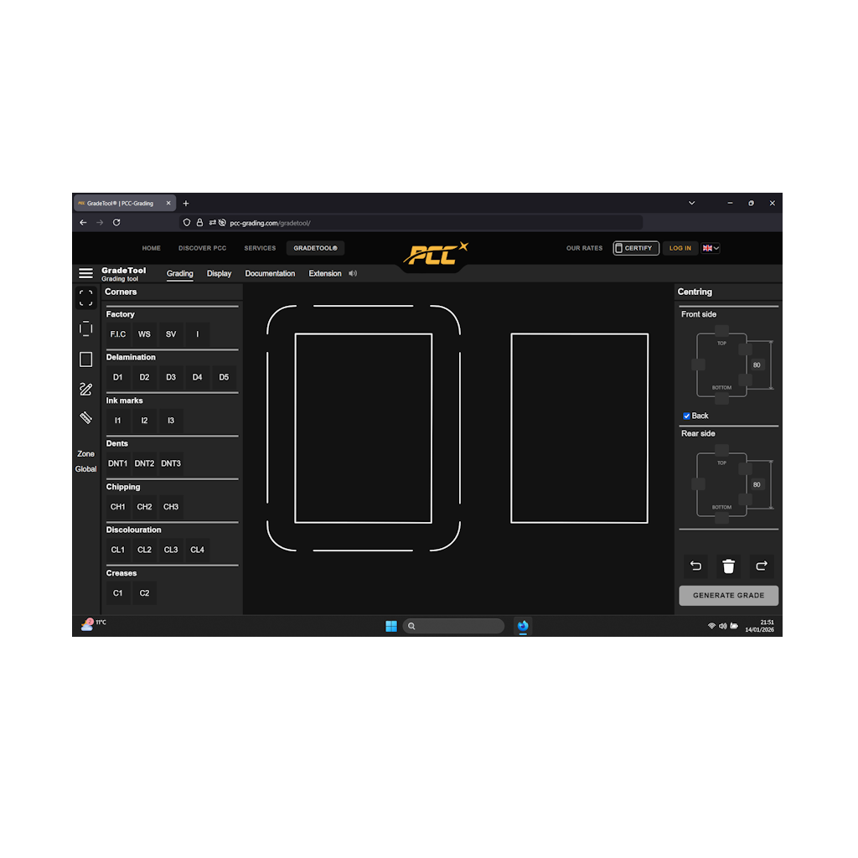Open DISCOVER PCC menu item
Image resolution: width=858 pixels, height=858 pixels.
(x=203, y=248)
